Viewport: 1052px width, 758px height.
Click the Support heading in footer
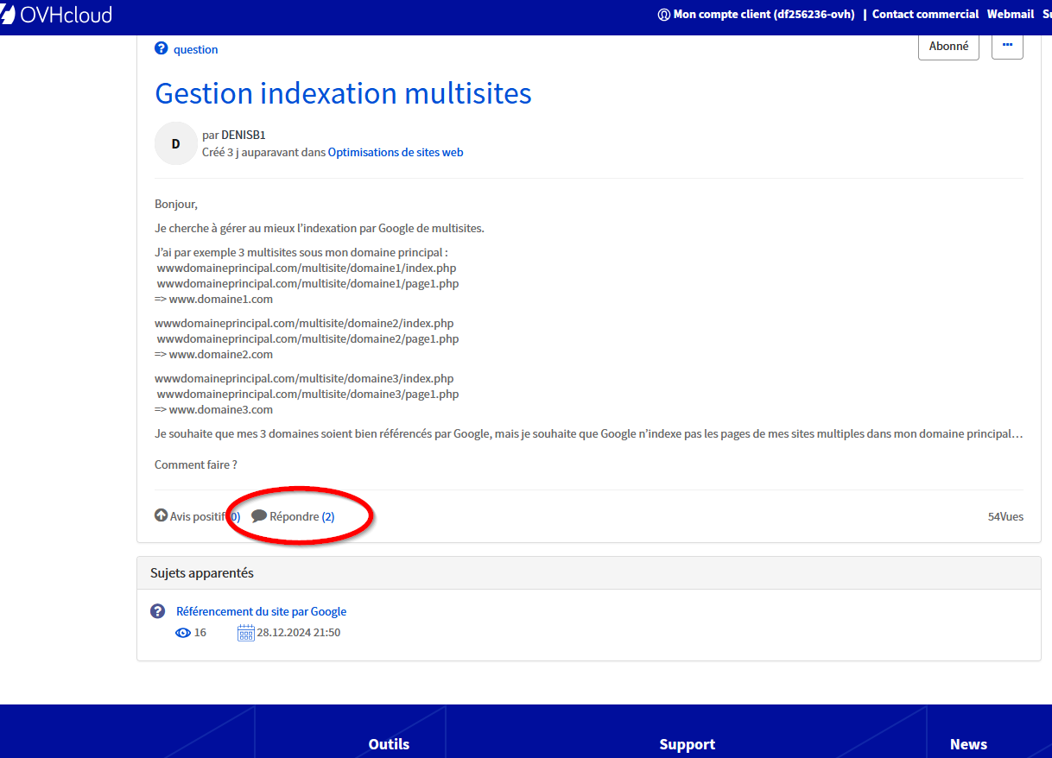pos(687,744)
